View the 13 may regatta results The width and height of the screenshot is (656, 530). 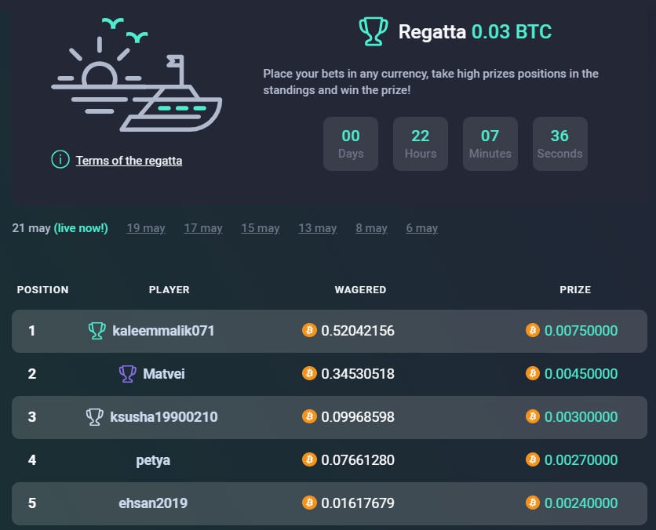(318, 228)
